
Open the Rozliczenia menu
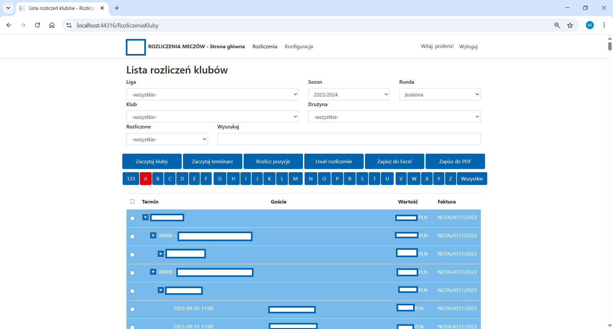tap(265, 47)
